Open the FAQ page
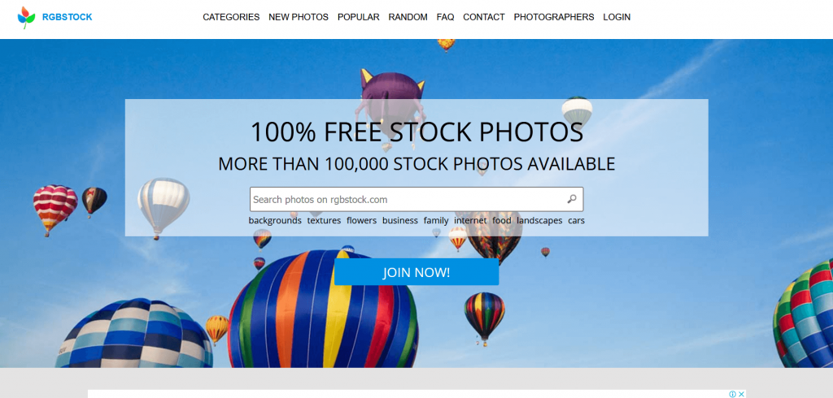Viewport: 833px width, 398px height. (x=445, y=17)
